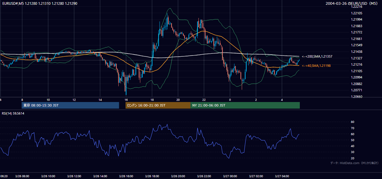Click price axis label 1.22105

pyautogui.click(x=356, y=13)
